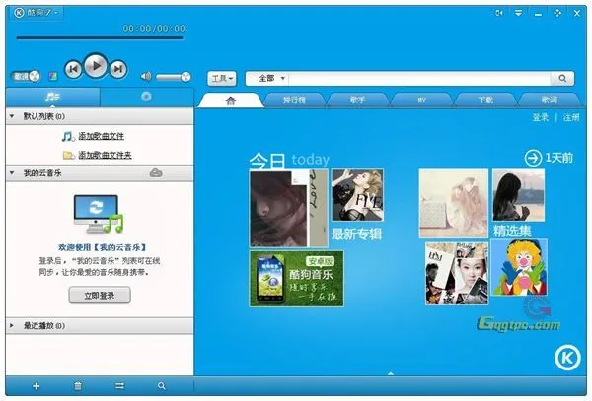
Task: Click 添加歌曲文件 link
Action: tap(102, 136)
